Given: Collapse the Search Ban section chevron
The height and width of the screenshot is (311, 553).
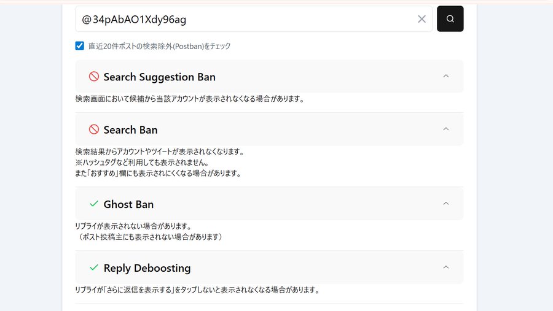Looking at the screenshot, I should click(x=446, y=129).
